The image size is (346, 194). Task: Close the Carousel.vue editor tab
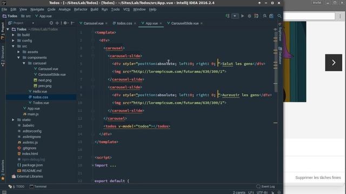pos(107,23)
